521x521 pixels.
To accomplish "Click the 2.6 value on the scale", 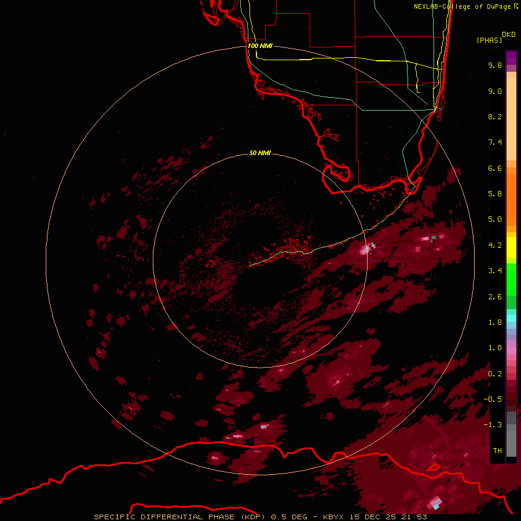I will tap(495, 297).
